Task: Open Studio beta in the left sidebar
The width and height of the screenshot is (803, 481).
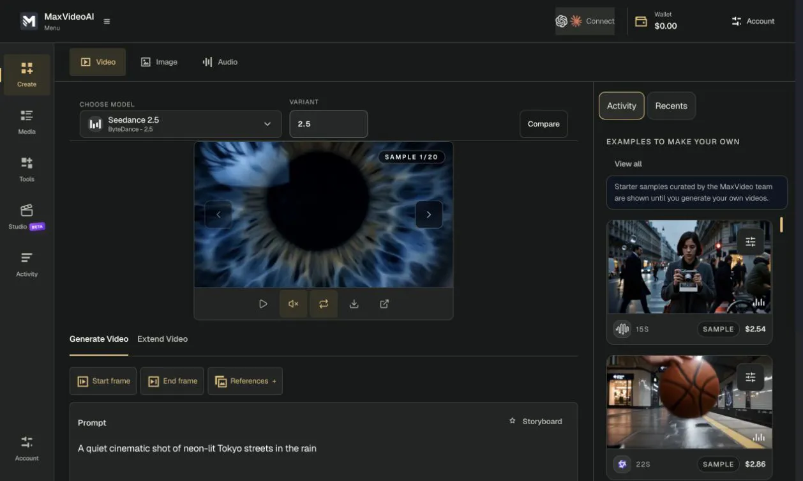Action: coord(27,217)
